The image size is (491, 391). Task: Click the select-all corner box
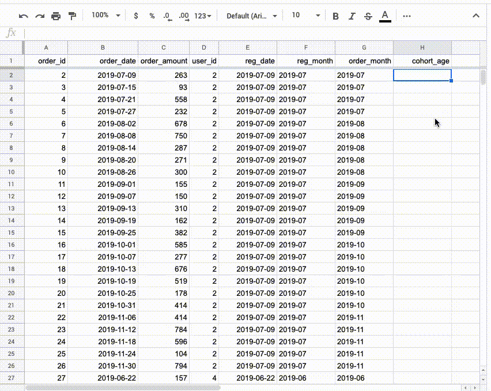[12, 48]
